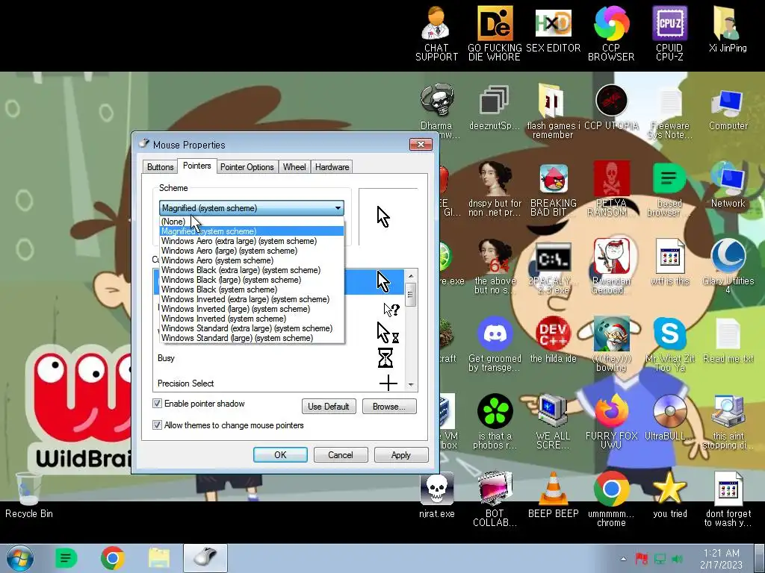
Task: Click Cancel in Mouse Properties
Action: click(341, 454)
